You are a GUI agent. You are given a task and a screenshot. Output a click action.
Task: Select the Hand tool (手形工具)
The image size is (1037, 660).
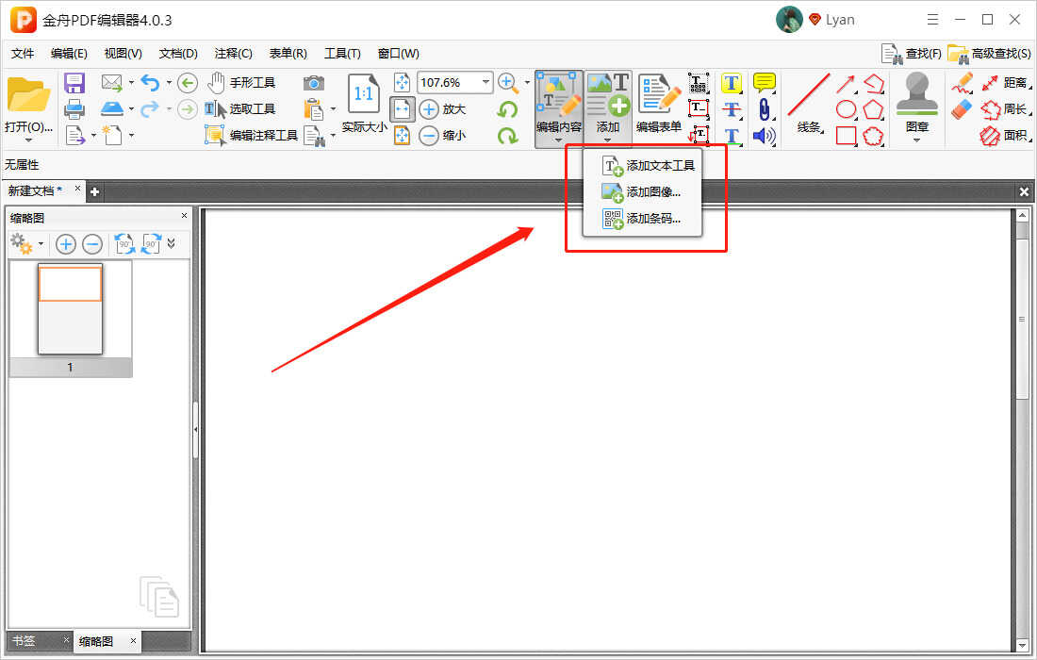241,83
